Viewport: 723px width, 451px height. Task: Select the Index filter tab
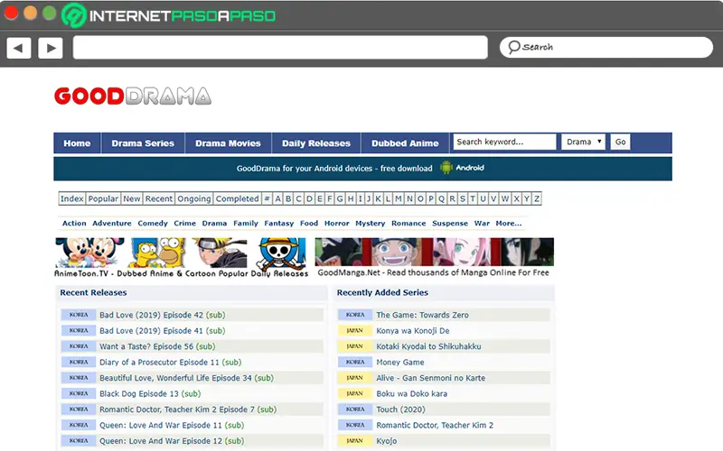point(72,198)
